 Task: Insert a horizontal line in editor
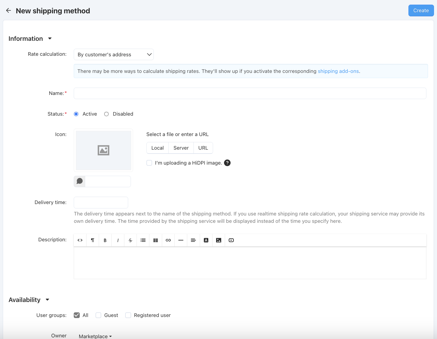pyautogui.click(x=181, y=240)
